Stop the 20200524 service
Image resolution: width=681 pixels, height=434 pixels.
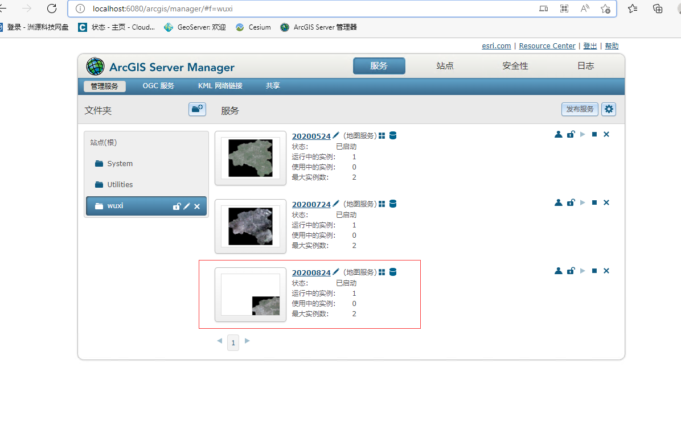click(x=594, y=134)
